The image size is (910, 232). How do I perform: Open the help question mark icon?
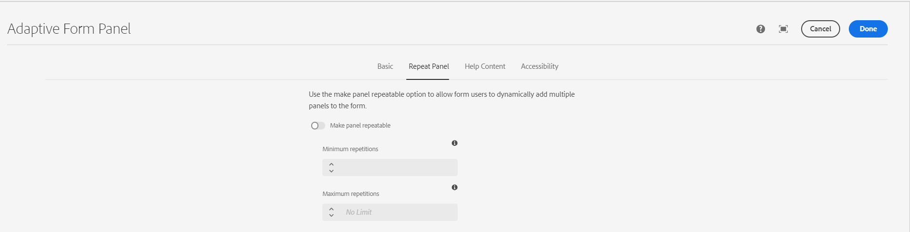(761, 29)
